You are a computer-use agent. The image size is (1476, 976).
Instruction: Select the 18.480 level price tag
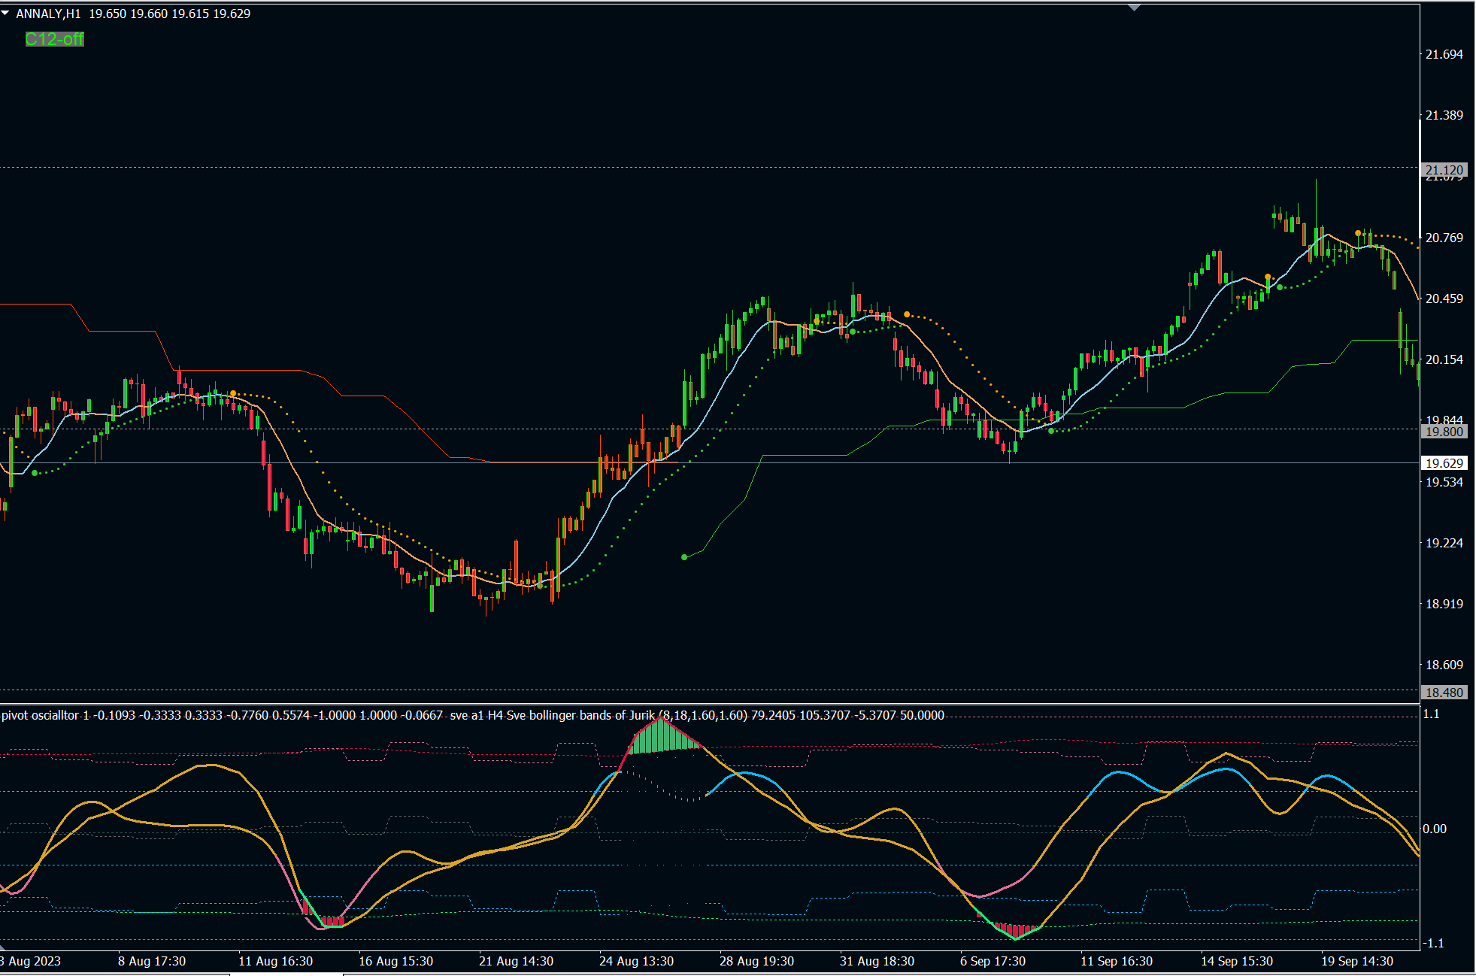[x=1444, y=692]
